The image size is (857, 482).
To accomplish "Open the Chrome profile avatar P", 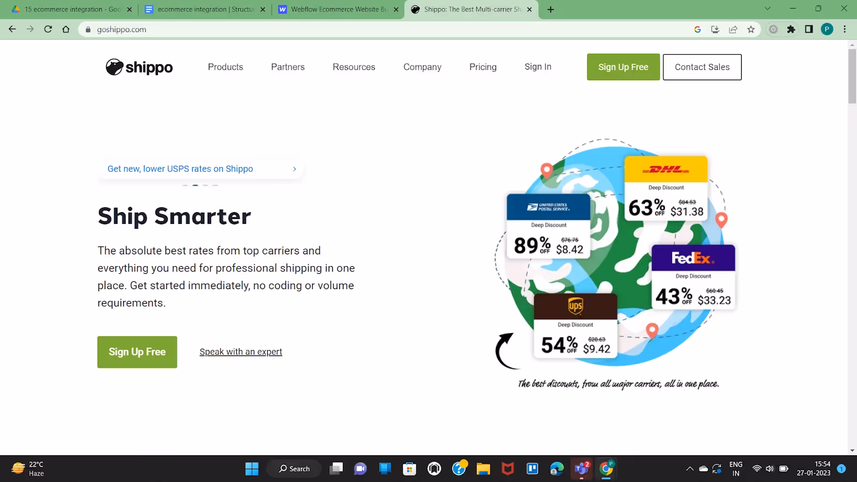I will (827, 29).
